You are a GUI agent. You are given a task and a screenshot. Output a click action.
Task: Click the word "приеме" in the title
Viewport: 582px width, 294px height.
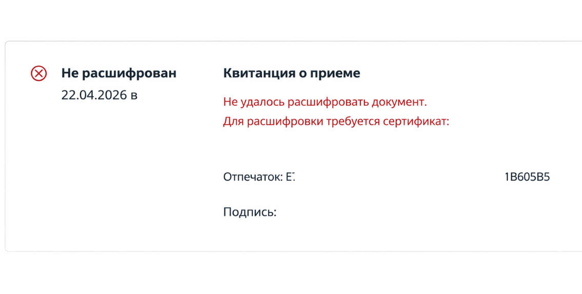tap(340, 73)
